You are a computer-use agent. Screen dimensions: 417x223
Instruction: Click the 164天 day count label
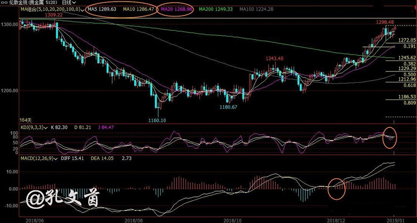point(26,120)
